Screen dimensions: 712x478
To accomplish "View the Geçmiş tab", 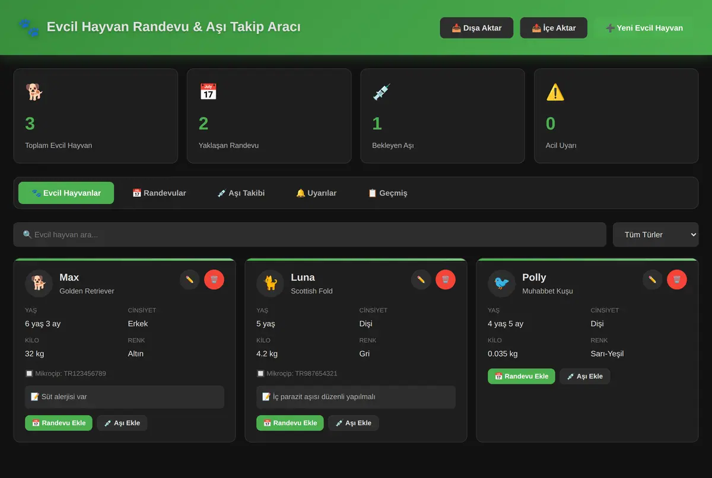I will 387,193.
